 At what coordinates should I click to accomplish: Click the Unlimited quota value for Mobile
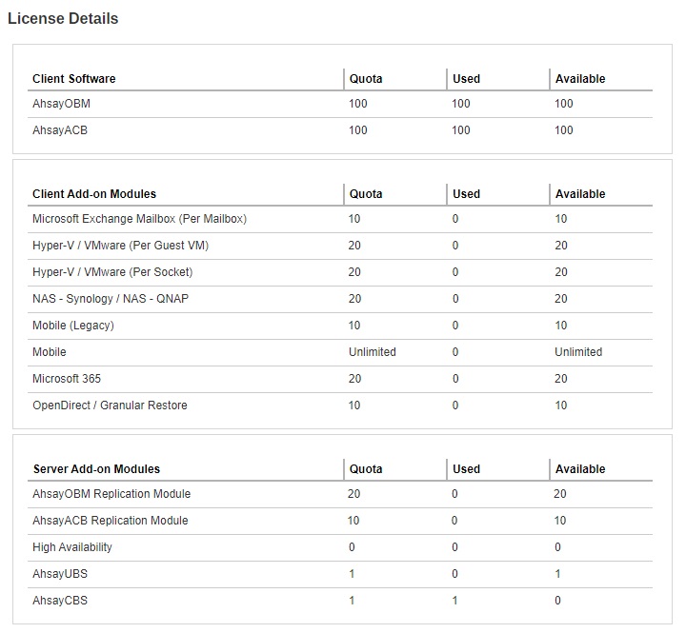pyautogui.click(x=372, y=352)
